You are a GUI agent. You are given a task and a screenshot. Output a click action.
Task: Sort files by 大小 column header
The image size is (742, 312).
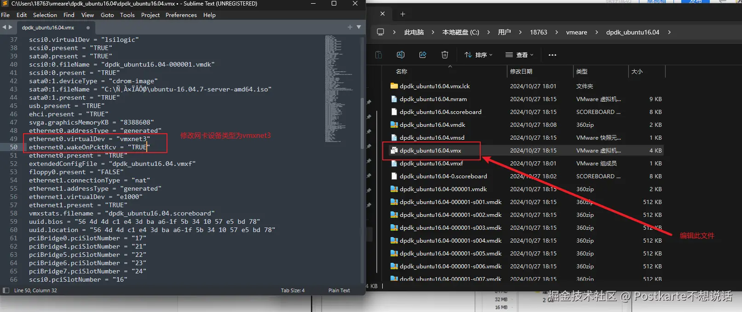637,71
